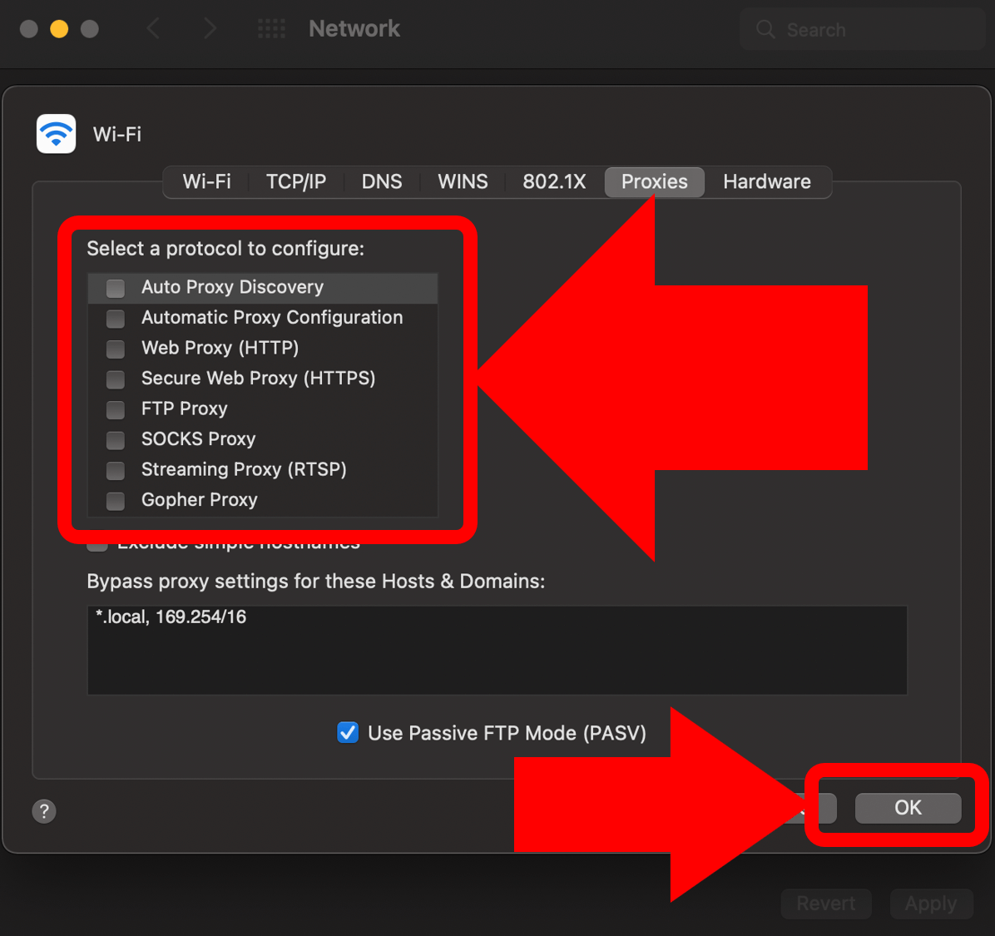Open help with the question mark button
The height and width of the screenshot is (936, 995).
[x=44, y=811]
